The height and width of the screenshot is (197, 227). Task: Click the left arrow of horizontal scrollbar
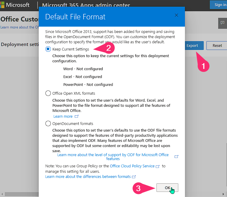2,194
